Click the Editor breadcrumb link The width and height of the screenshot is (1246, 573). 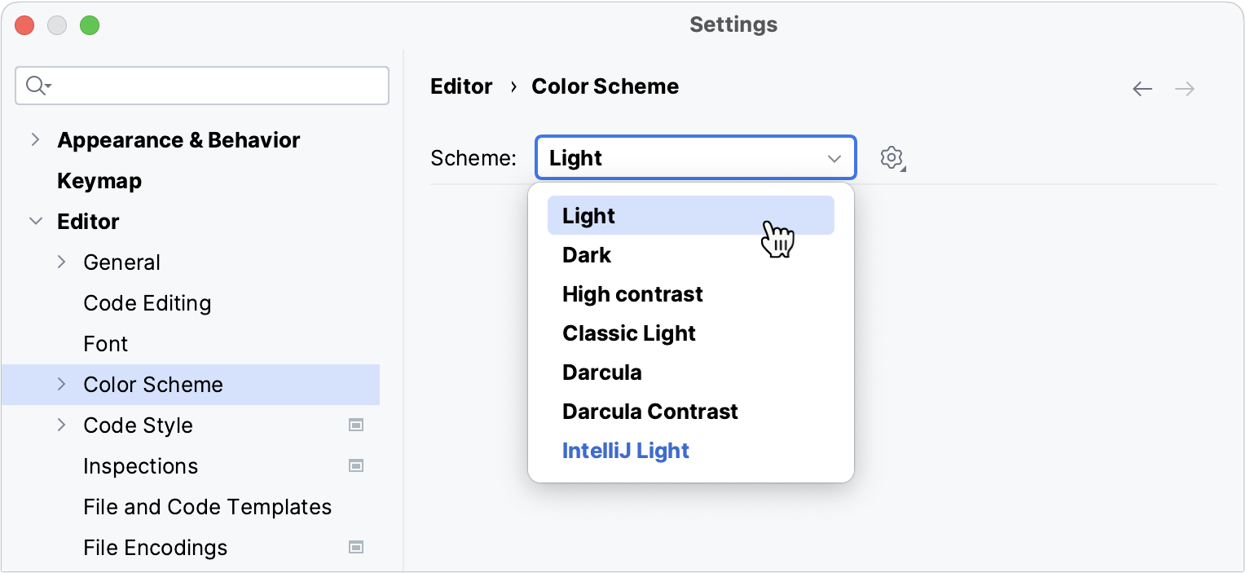(461, 86)
